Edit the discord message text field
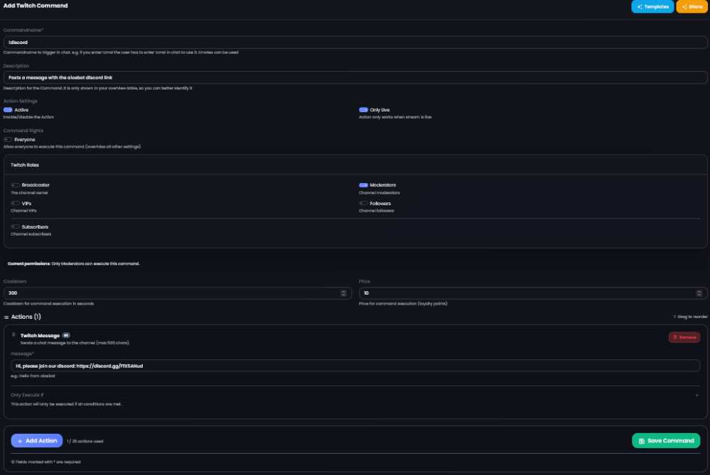 click(x=356, y=366)
